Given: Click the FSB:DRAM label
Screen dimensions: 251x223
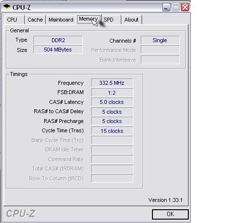Looking at the screenshot, I should tap(71, 92).
